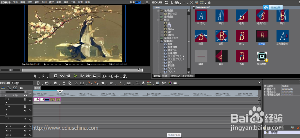Click the Open Project icon in timeline toolbar
This screenshot has width=300, height=138.
pyautogui.click(x=46, y=83)
